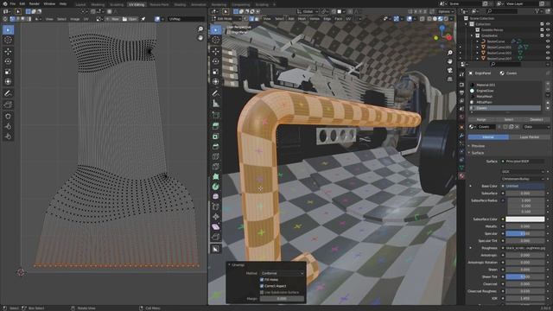The height and width of the screenshot is (311, 553).
Task: Open the Mesh menu in viewport header
Action: point(302,19)
